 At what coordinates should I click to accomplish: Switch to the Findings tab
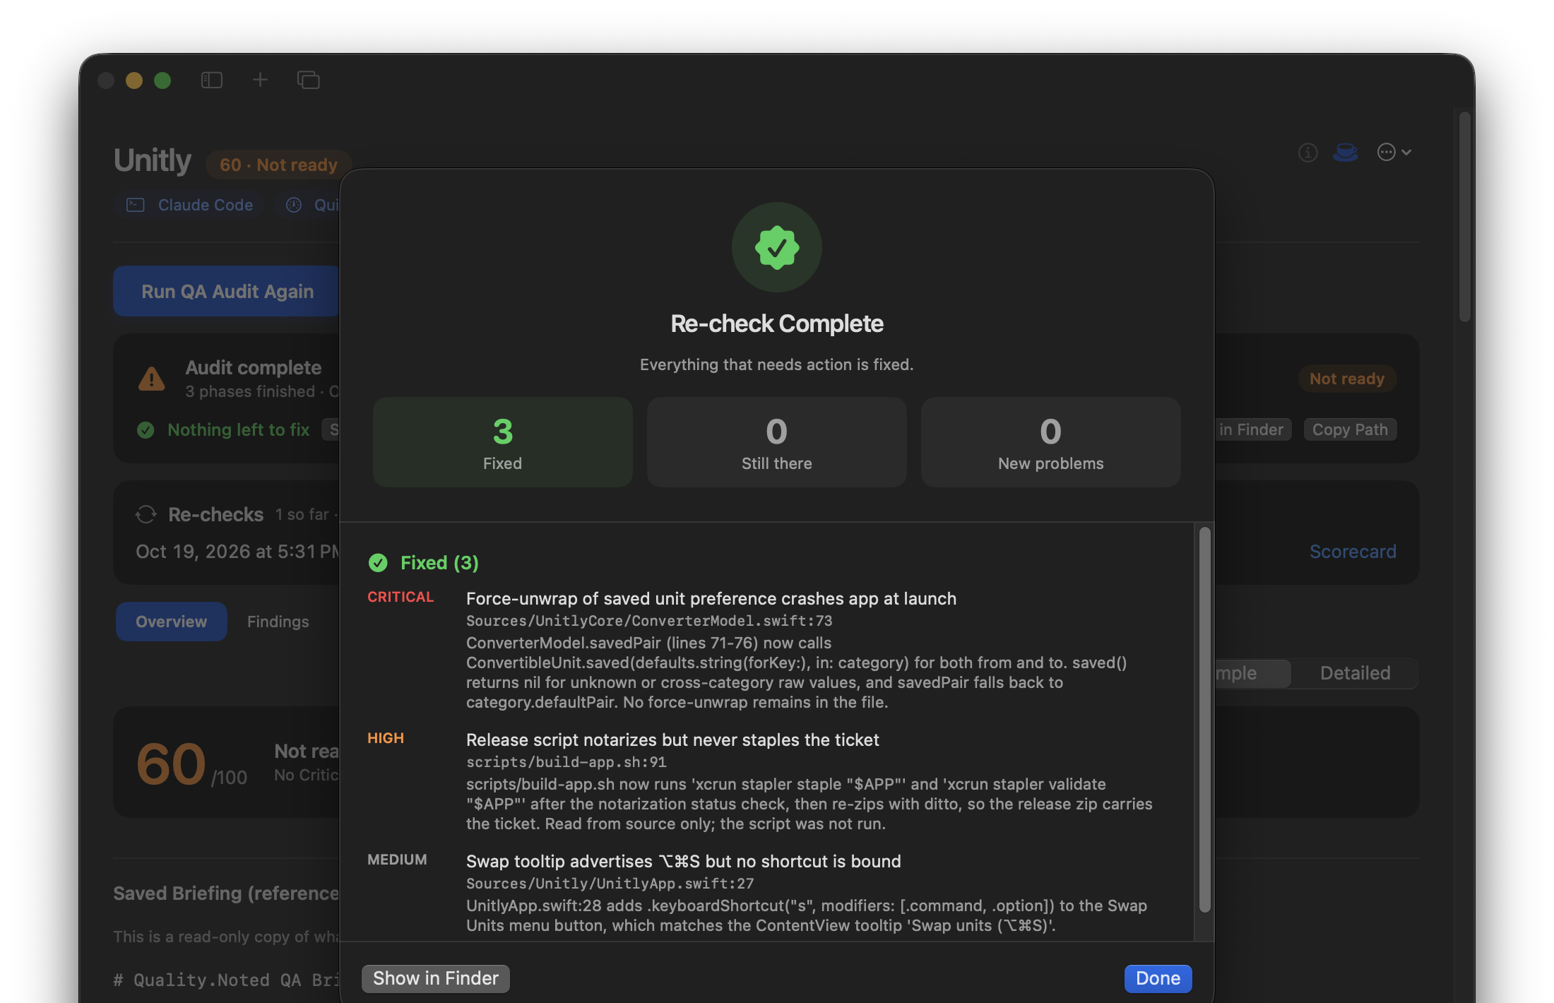(278, 622)
